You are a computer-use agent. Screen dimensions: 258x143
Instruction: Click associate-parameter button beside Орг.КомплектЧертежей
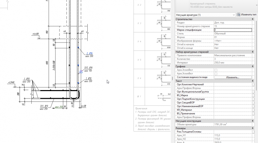pos(253,84)
